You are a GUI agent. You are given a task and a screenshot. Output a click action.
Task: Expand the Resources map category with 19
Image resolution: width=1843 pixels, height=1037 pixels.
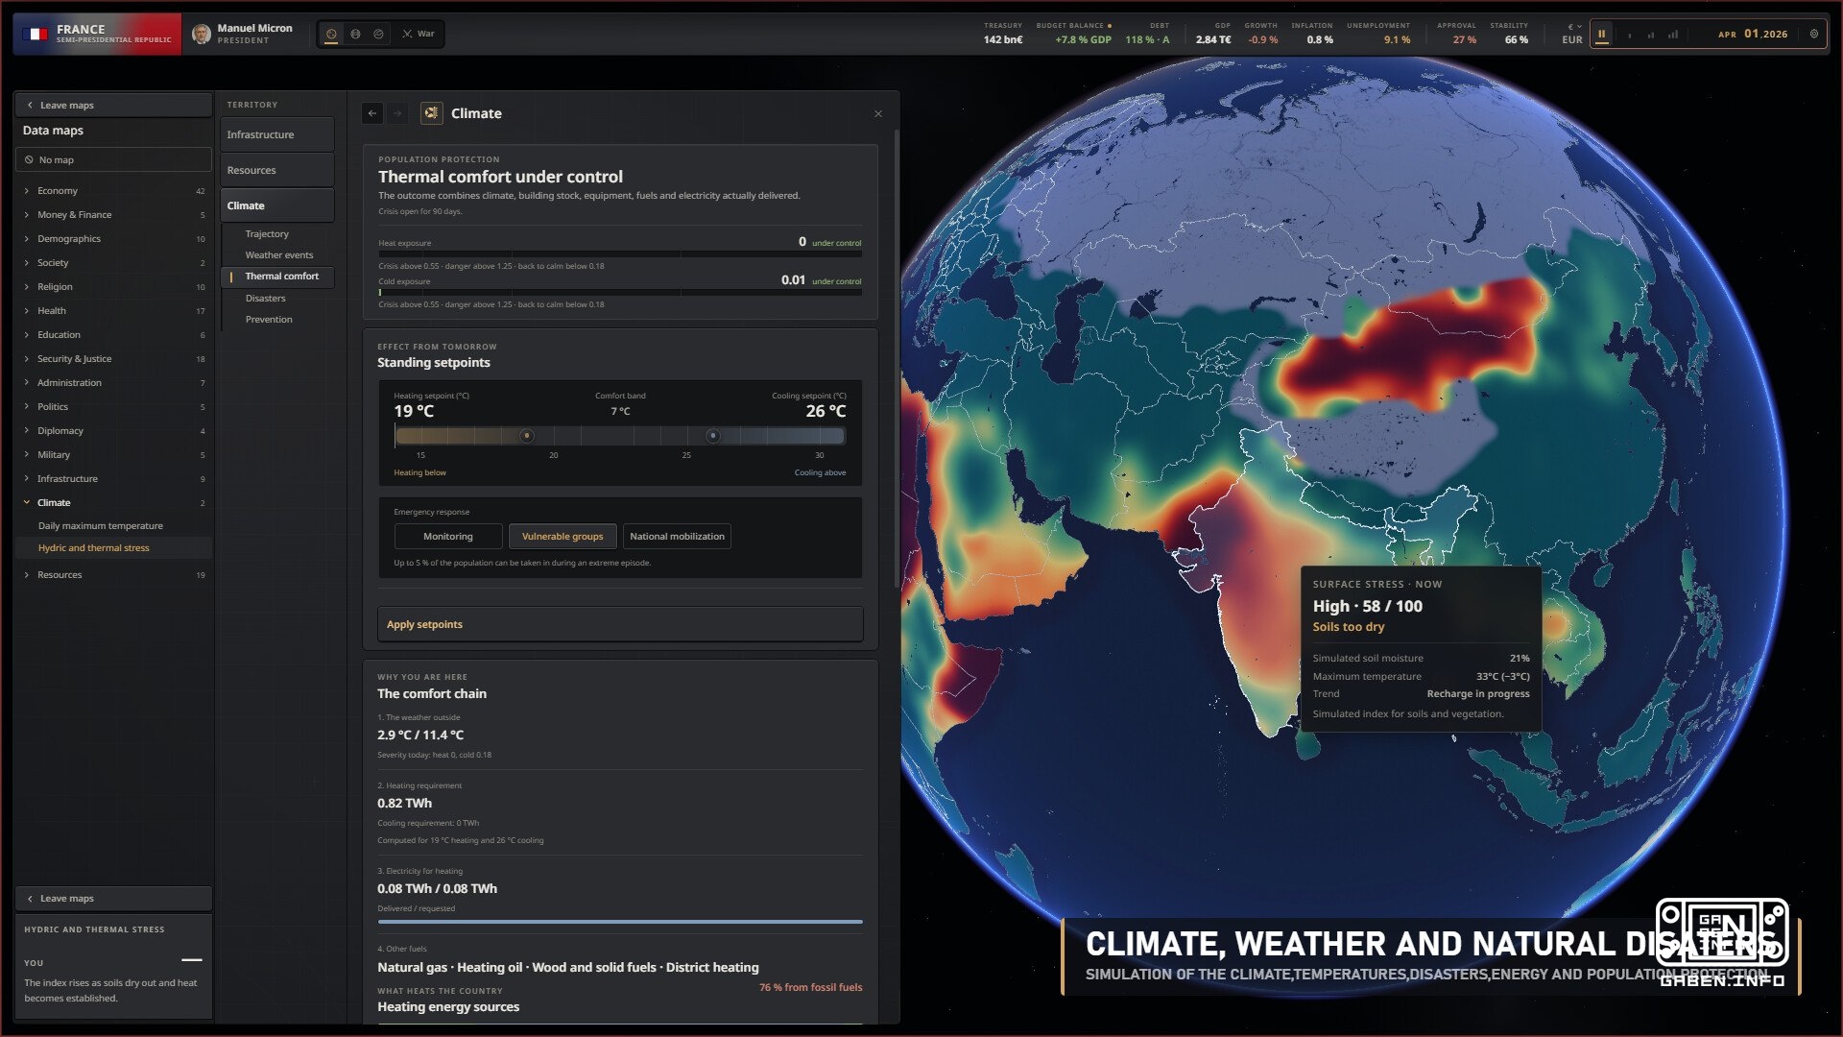(x=114, y=575)
